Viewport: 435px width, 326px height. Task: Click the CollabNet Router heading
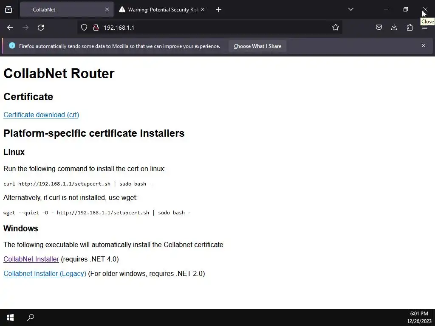[x=59, y=73]
